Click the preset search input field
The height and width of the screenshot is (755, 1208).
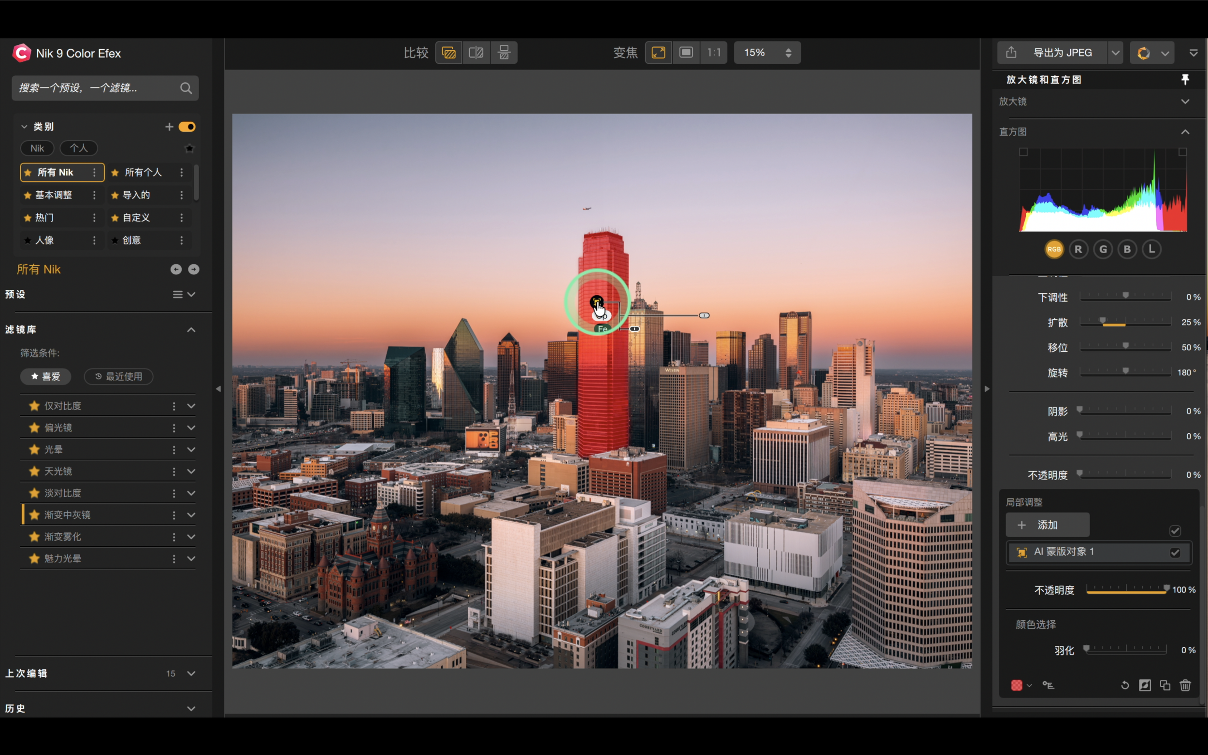click(x=105, y=88)
